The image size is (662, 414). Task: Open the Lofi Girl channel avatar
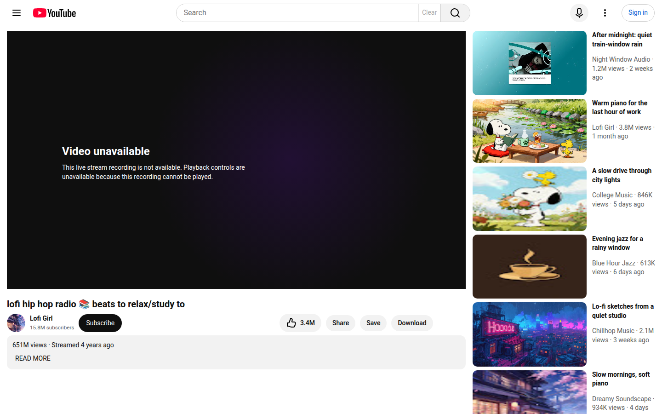(16, 323)
